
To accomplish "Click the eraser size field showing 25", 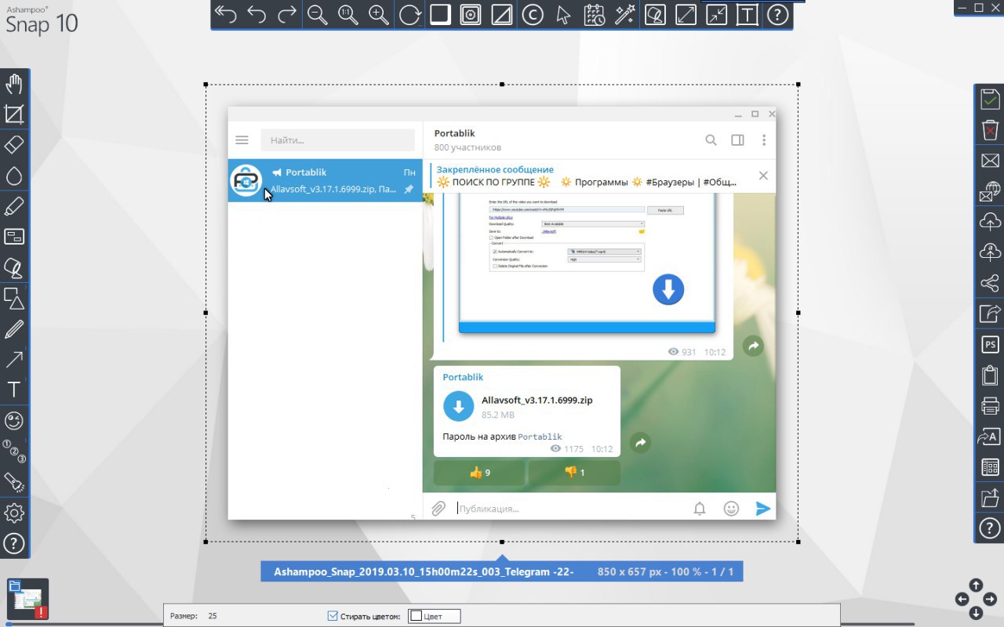I will coord(213,616).
